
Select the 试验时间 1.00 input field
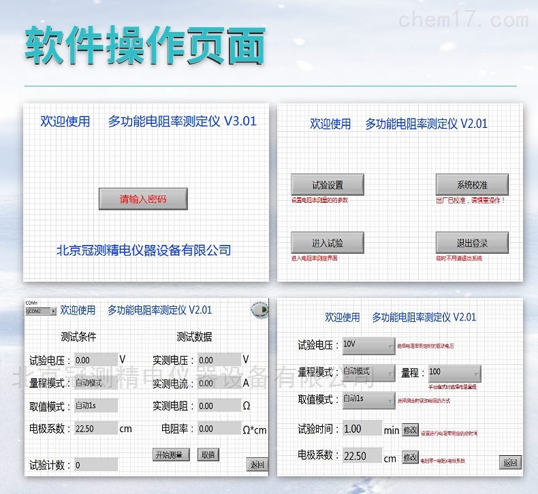coord(362,429)
